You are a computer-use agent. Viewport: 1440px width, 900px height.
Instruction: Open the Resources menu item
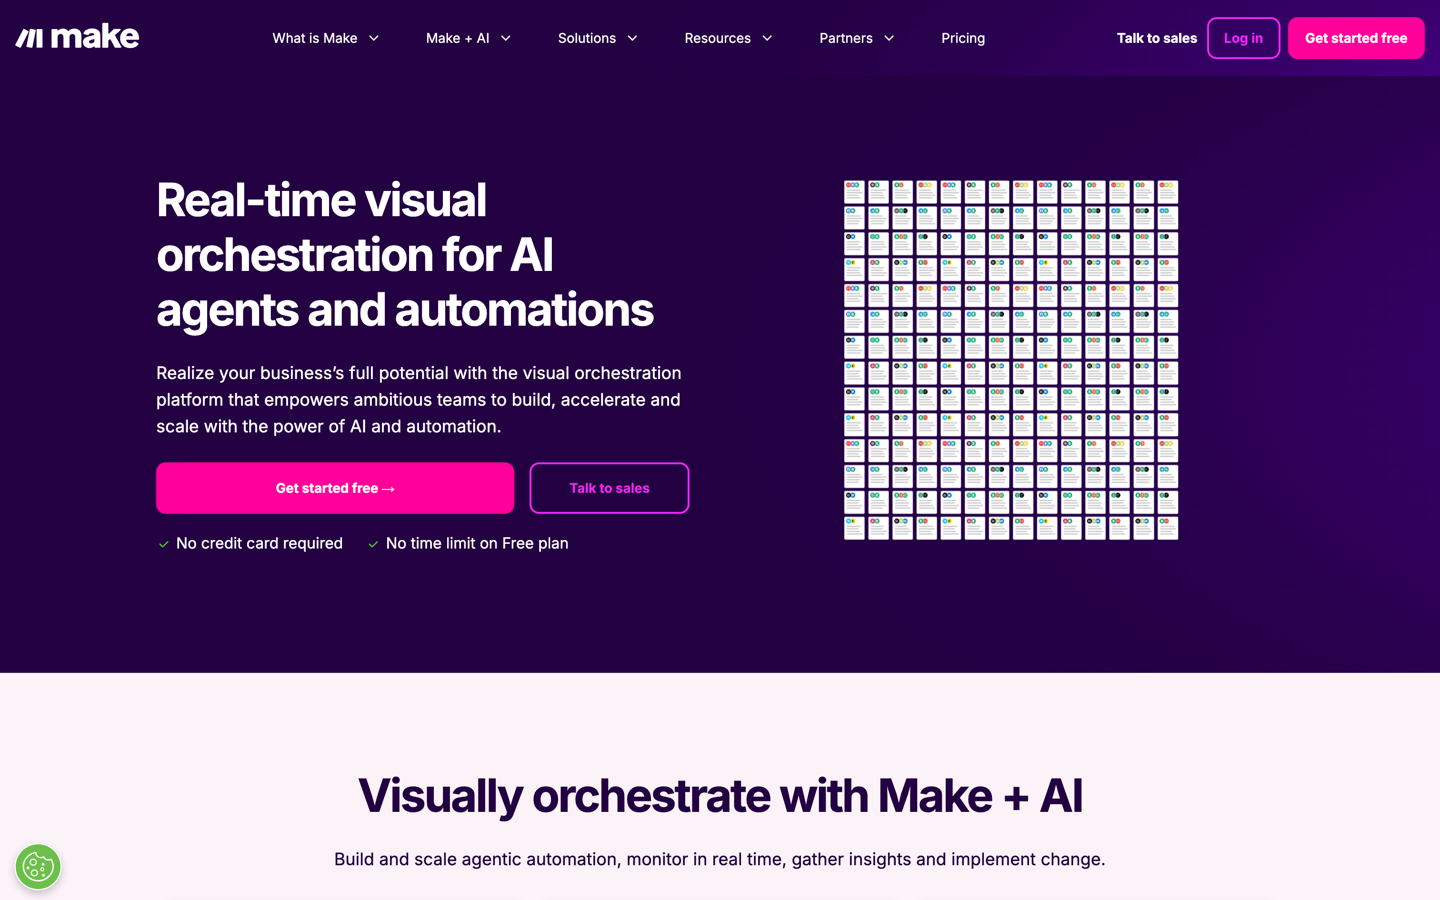(x=718, y=38)
